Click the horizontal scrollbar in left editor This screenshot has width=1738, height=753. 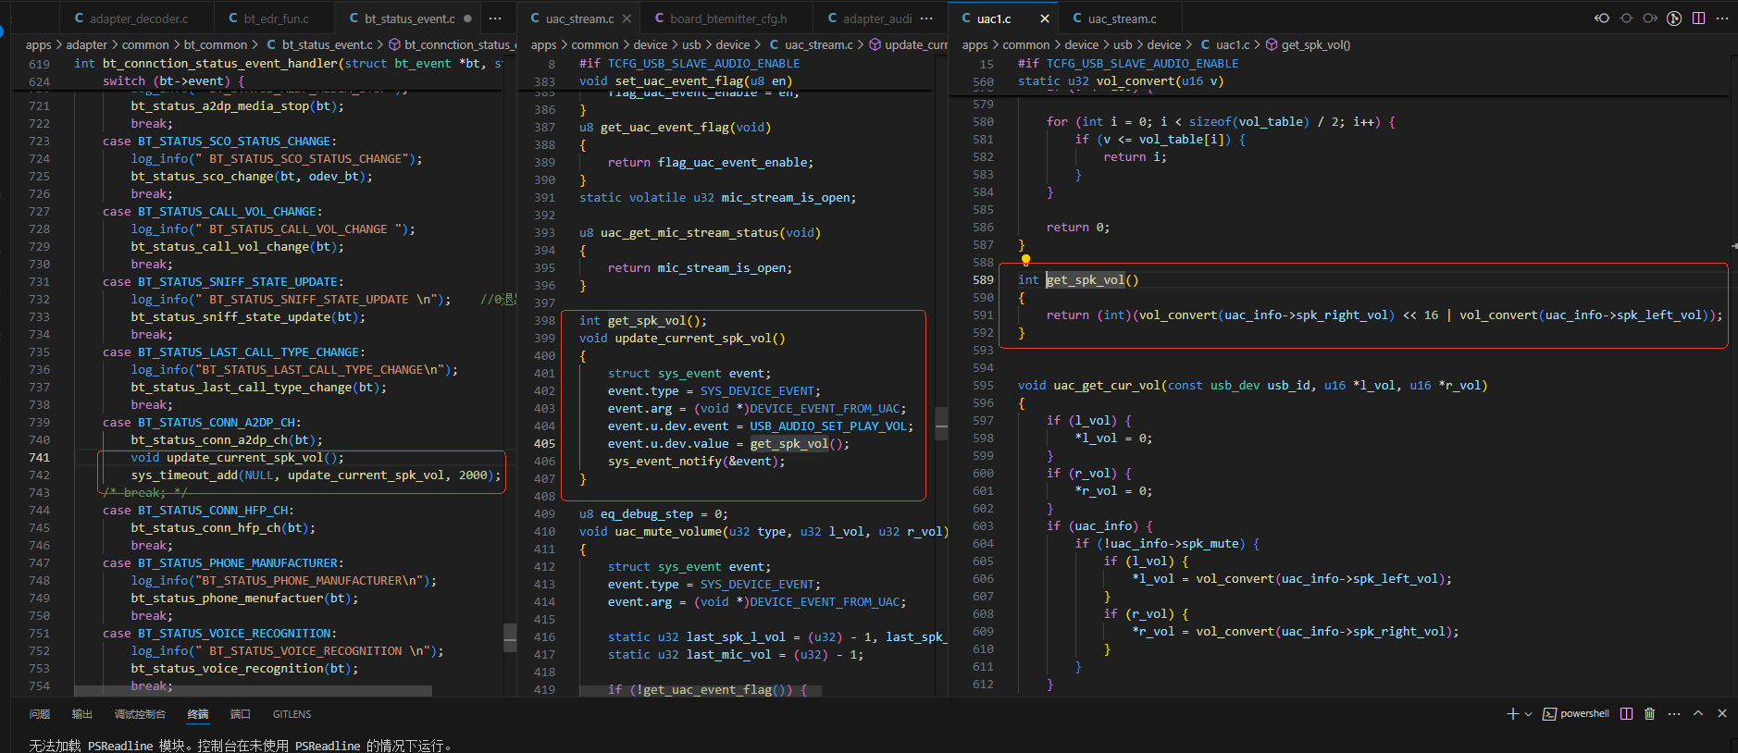pyautogui.click(x=253, y=691)
